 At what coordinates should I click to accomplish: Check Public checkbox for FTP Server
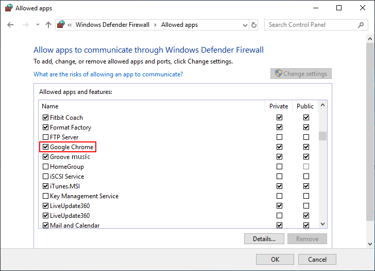pos(306,137)
